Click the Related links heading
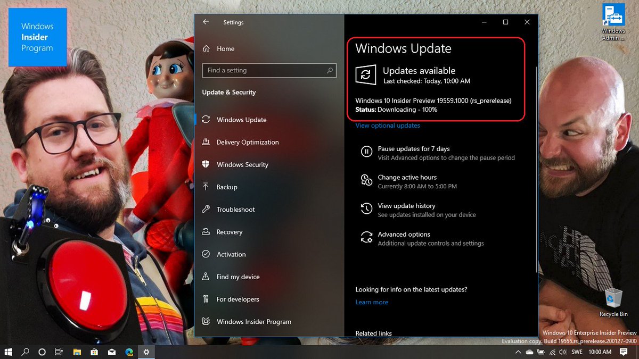The width and height of the screenshot is (639, 359). (x=373, y=333)
